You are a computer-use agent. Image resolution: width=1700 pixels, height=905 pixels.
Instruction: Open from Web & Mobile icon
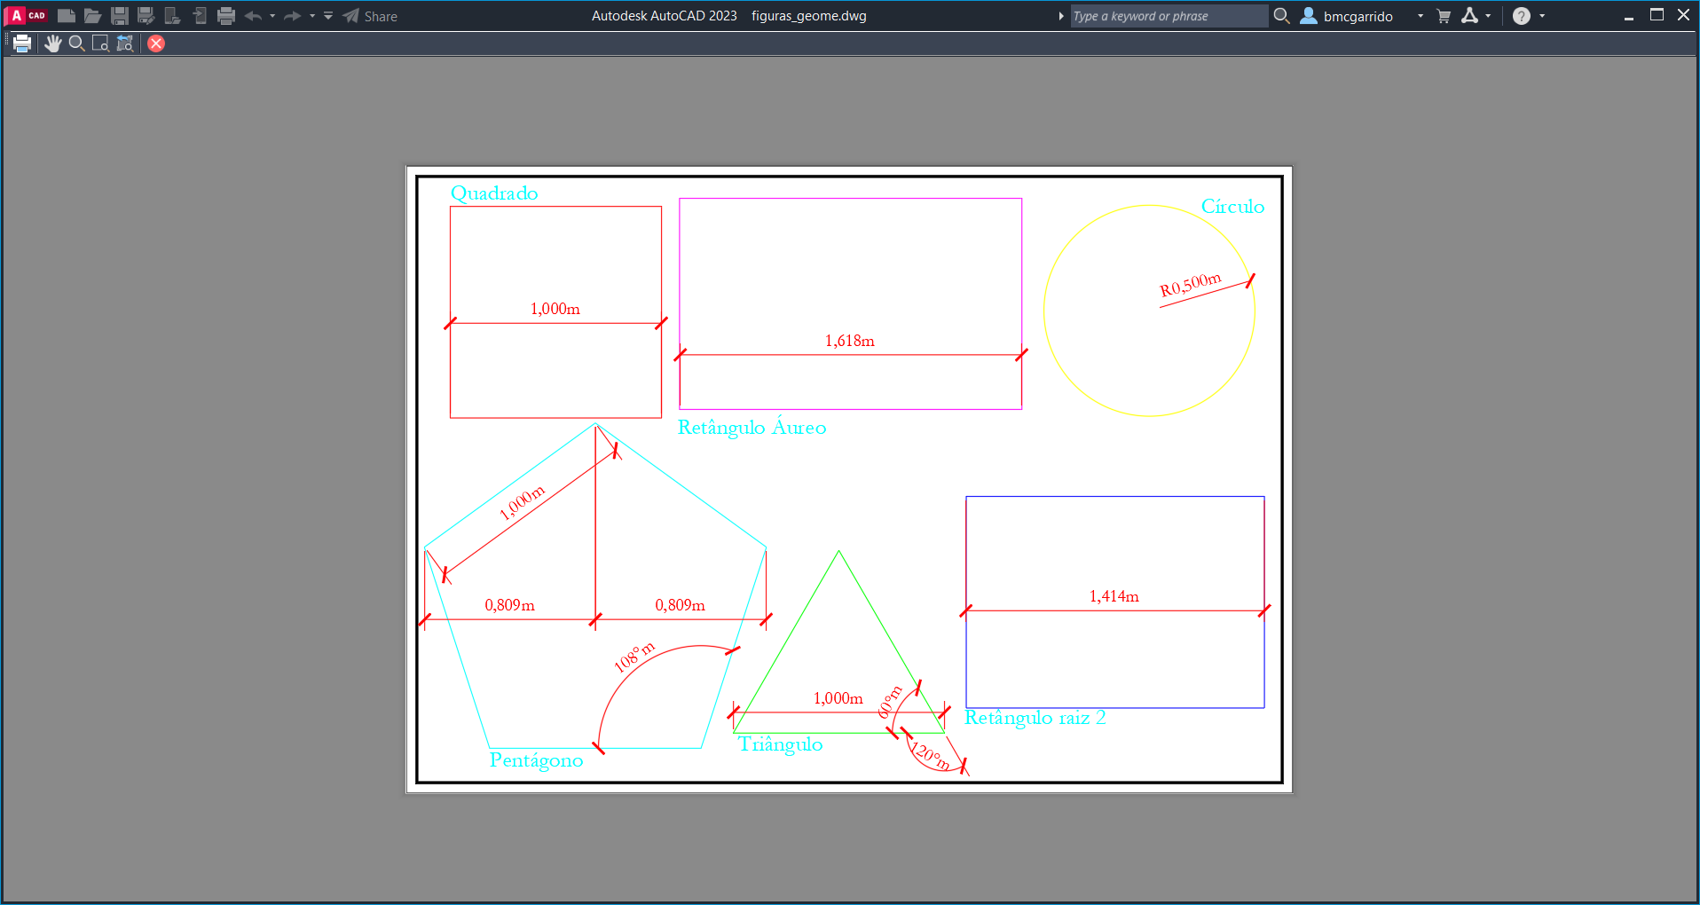(x=173, y=16)
